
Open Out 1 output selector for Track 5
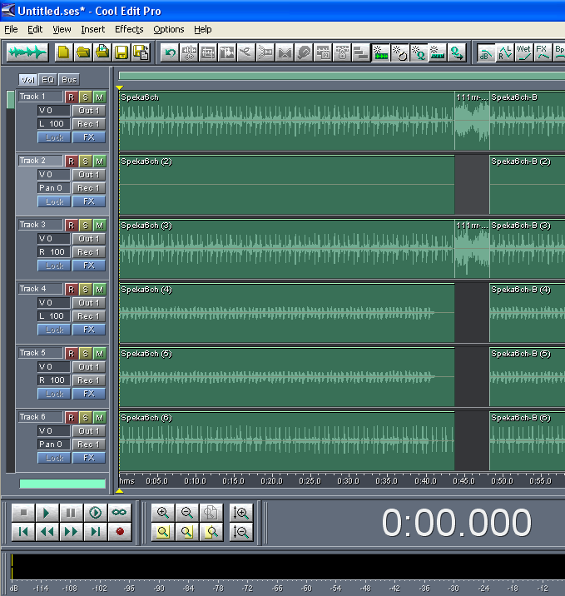click(89, 367)
